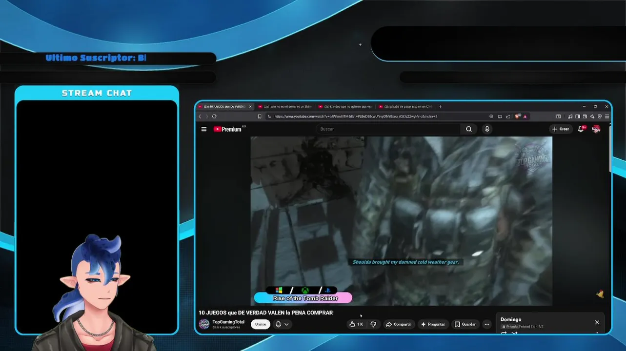Close the Domingo playlist panel

(597, 322)
